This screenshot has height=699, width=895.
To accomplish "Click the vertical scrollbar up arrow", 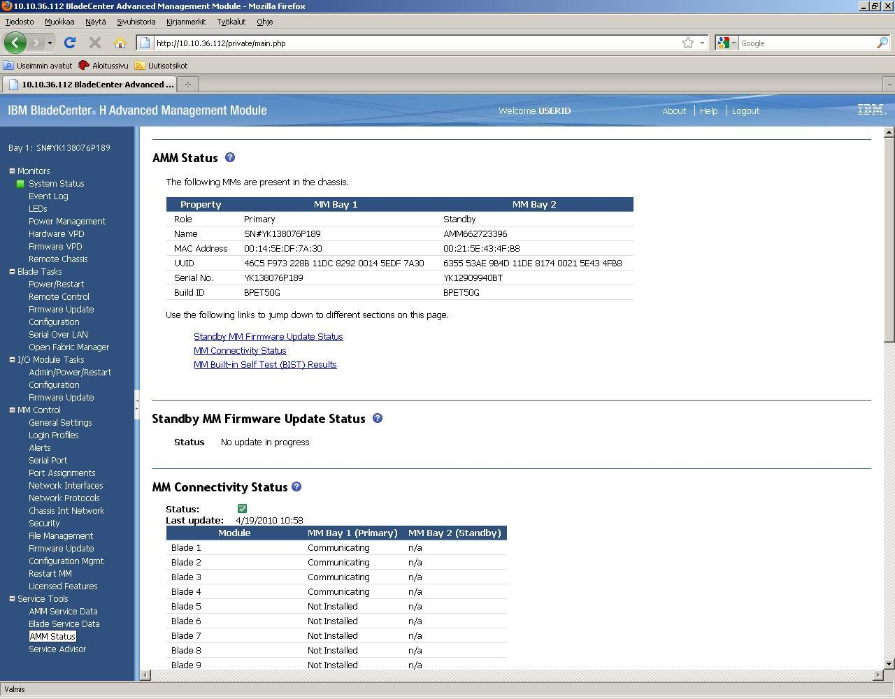I will tap(889, 132).
